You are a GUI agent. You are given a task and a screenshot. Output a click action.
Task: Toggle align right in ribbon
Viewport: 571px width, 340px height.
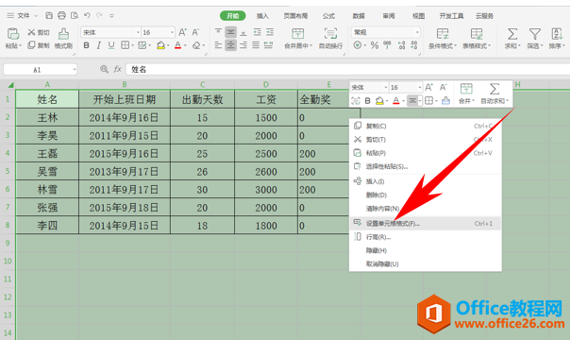pos(244,45)
